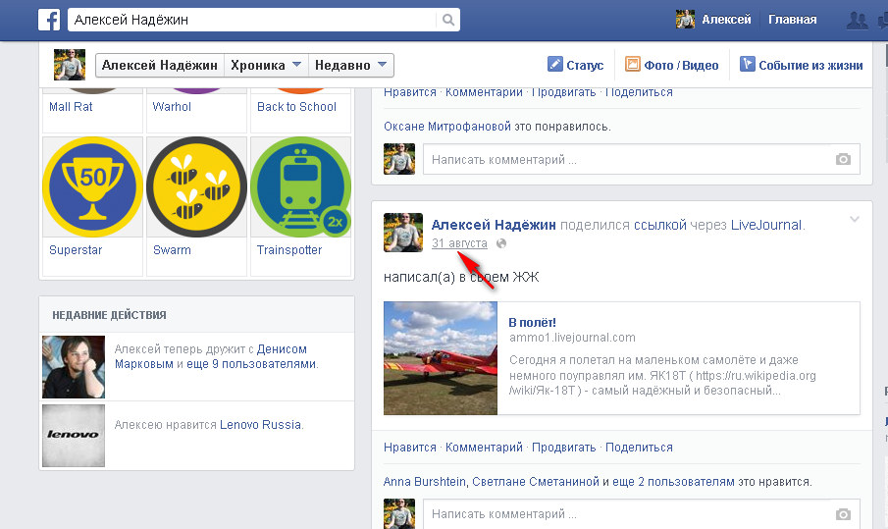This screenshot has width=888, height=529.
Task: Open the Недавно dropdown
Action: 350,65
